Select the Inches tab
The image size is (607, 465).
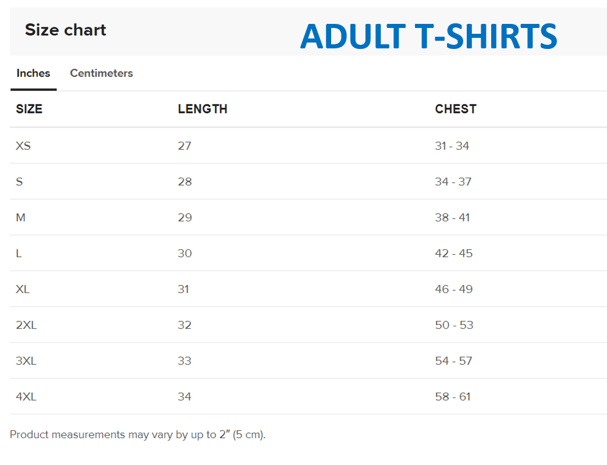[x=33, y=73]
